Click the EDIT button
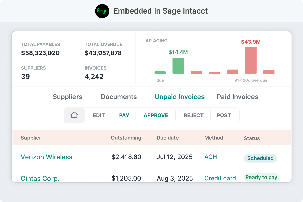Image resolution: width=303 pixels, height=202 pixels. 99,115
